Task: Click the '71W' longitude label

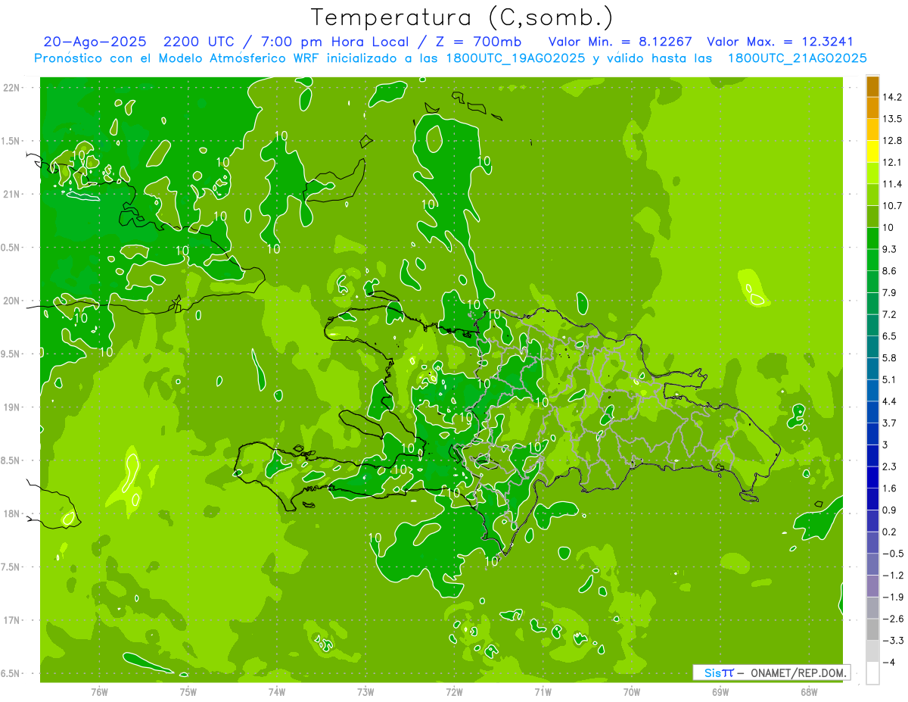Action: 543,692
